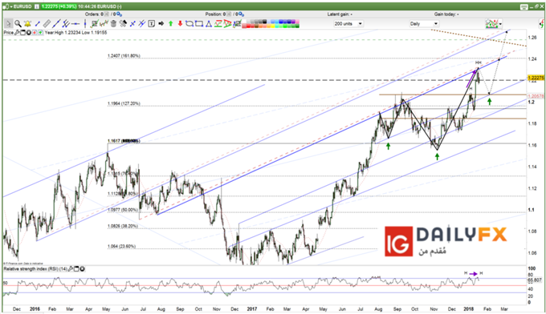The width and height of the screenshot is (546, 314).
Task: Select the vertical line tool
Action: [x=85, y=23]
